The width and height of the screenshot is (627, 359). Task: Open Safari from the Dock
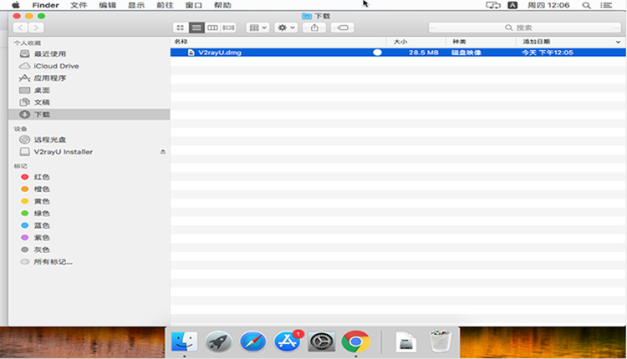(252, 341)
